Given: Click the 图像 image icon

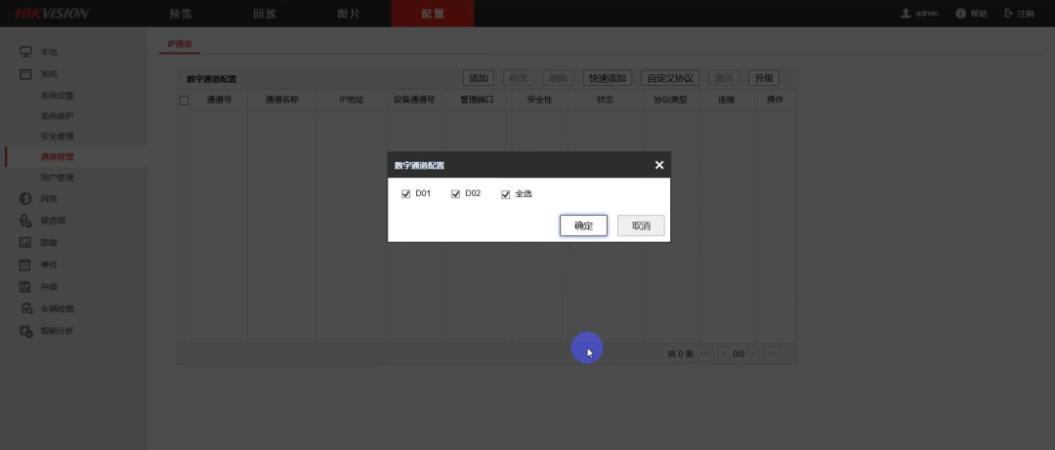Looking at the screenshot, I should click(x=25, y=242).
